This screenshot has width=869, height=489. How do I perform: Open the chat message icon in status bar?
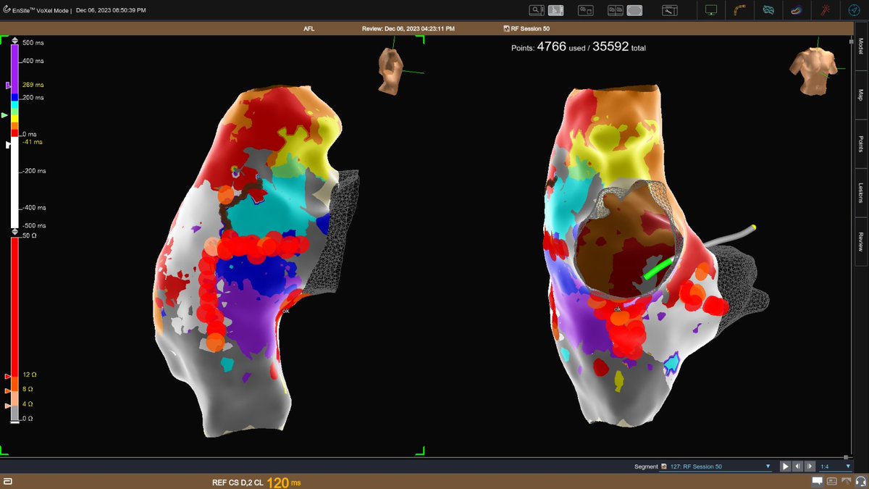(816, 482)
